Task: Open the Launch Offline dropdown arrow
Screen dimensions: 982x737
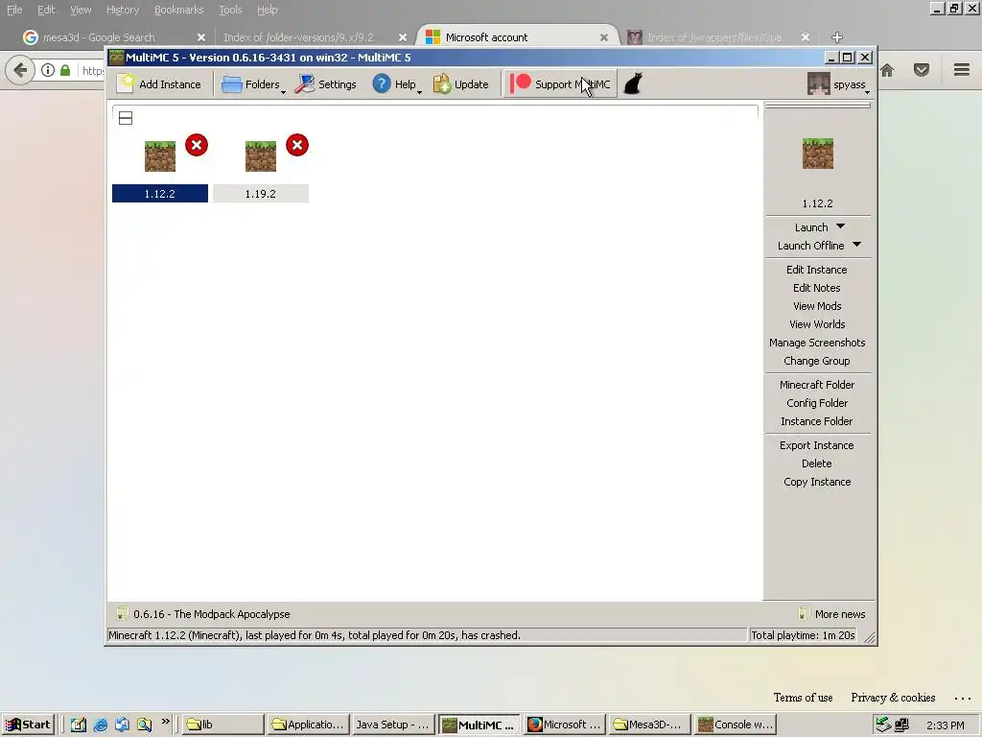Action: click(x=856, y=245)
